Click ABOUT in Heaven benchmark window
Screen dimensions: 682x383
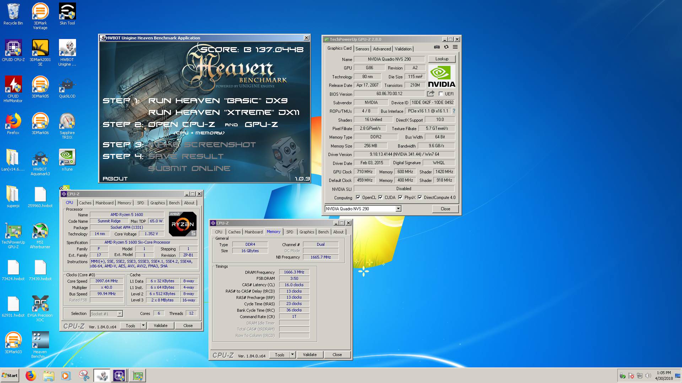click(x=115, y=179)
